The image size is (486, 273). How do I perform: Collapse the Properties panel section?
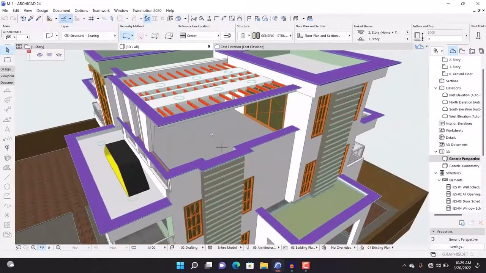[x=433, y=232]
